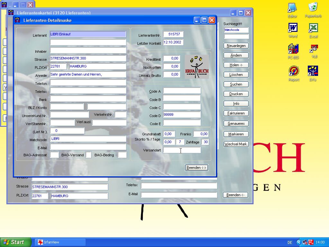This screenshot has width=329, height=247.
Task: Click the BAG-Versand box
Action: pos(88,155)
